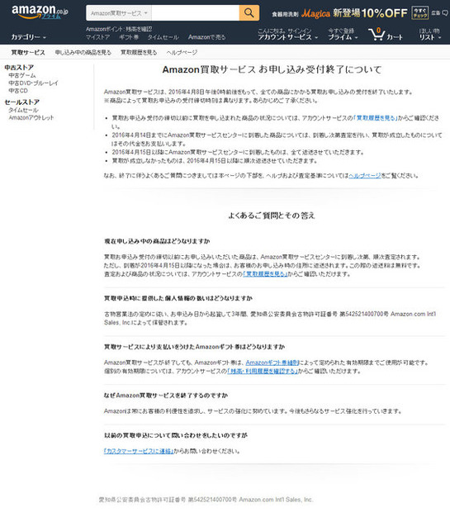The image size is (450, 512).
Task: Open 中古ゲーム in the sidebar
Action: coord(22,75)
